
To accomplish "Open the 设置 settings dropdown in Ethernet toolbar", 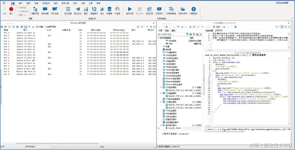I will tap(40, 27).
